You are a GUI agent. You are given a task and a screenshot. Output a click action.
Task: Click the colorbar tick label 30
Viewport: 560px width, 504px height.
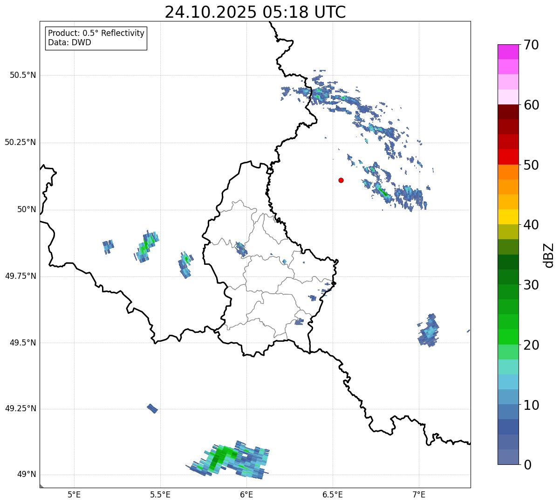coord(531,285)
